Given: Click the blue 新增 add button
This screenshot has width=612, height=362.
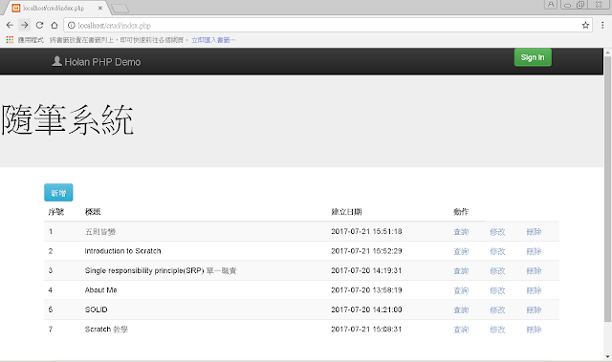Looking at the screenshot, I should point(58,193).
